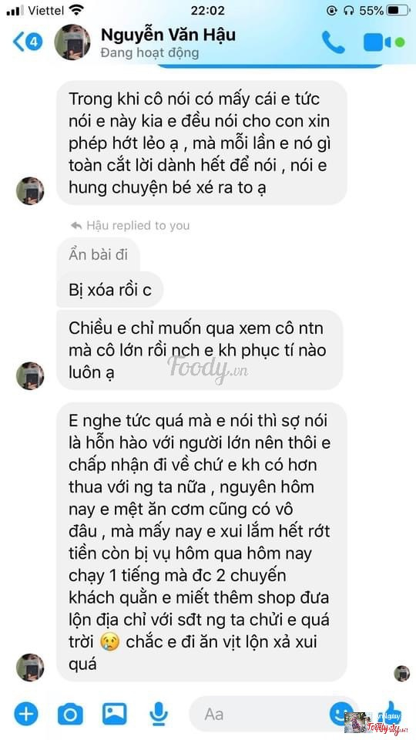416x740 pixels.
Task: Open the emoji picker in the message field
Action: tap(341, 712)
